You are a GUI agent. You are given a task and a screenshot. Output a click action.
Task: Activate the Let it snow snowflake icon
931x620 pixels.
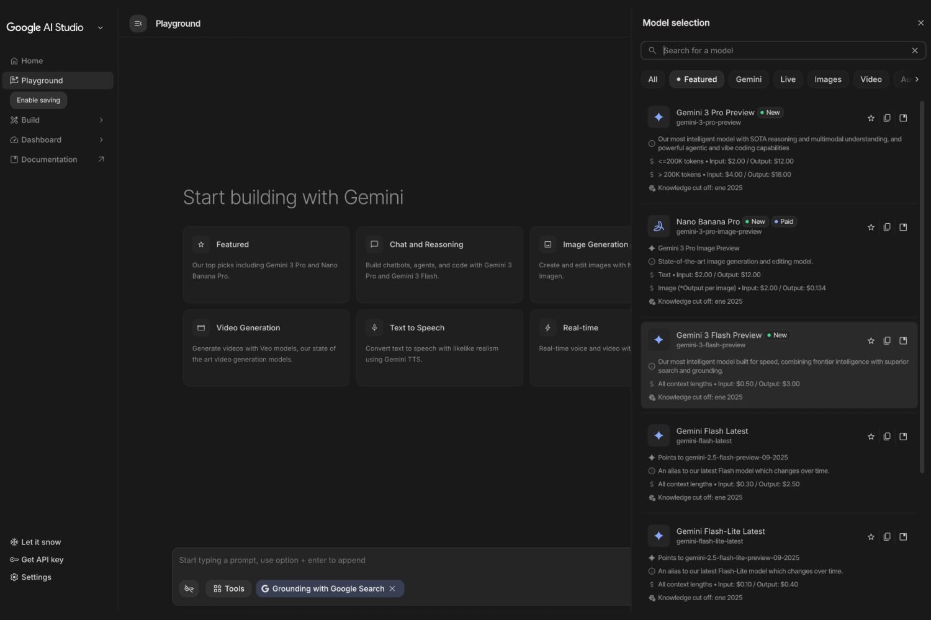pyautogui.click(x=14, y=541)
